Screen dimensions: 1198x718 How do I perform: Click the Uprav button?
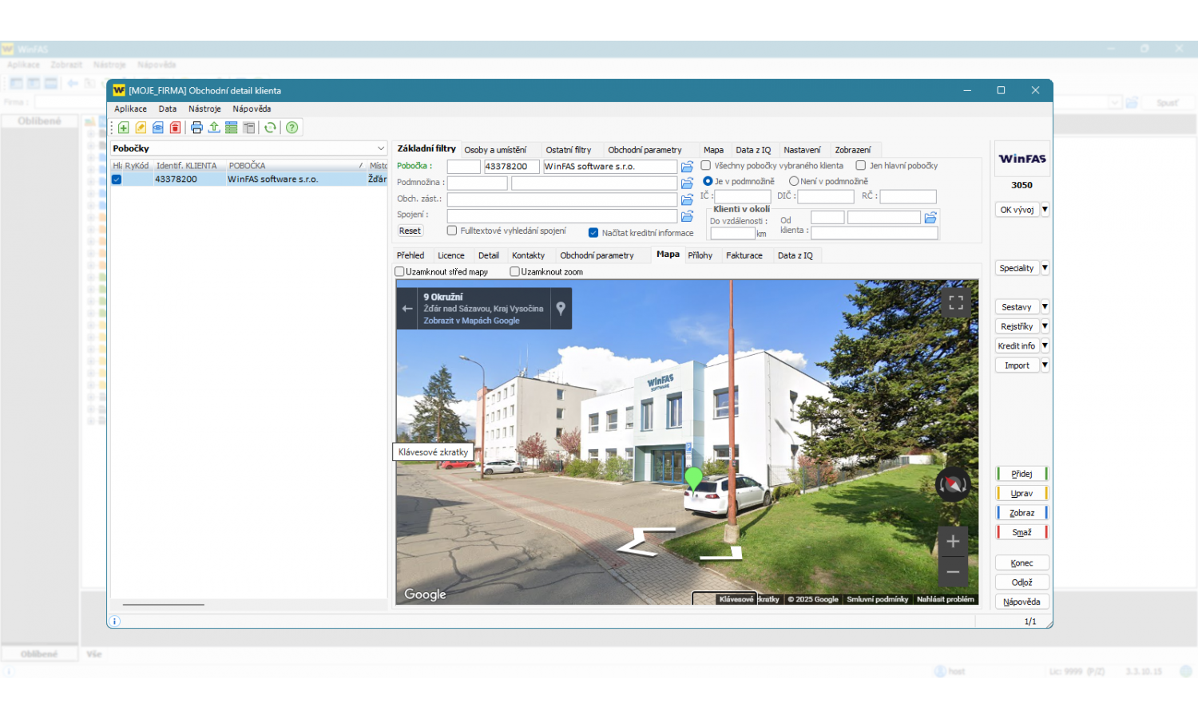(1021, 494)
